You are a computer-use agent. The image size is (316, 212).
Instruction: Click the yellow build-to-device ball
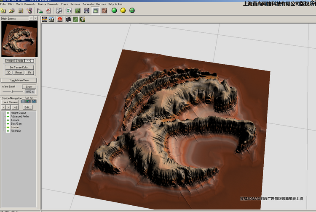coord(123,10)
